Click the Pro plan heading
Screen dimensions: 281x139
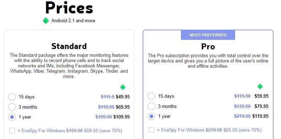coord(208,47)
